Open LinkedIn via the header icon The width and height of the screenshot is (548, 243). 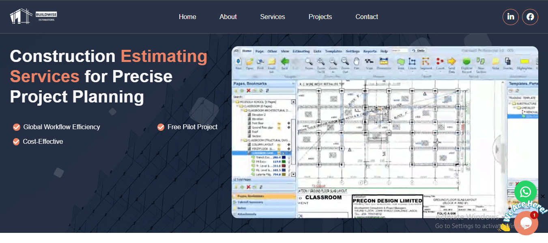point(511,17)
